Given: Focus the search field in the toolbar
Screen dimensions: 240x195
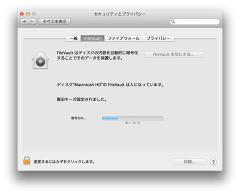Looking at the screenshot, I should [194, 21].
